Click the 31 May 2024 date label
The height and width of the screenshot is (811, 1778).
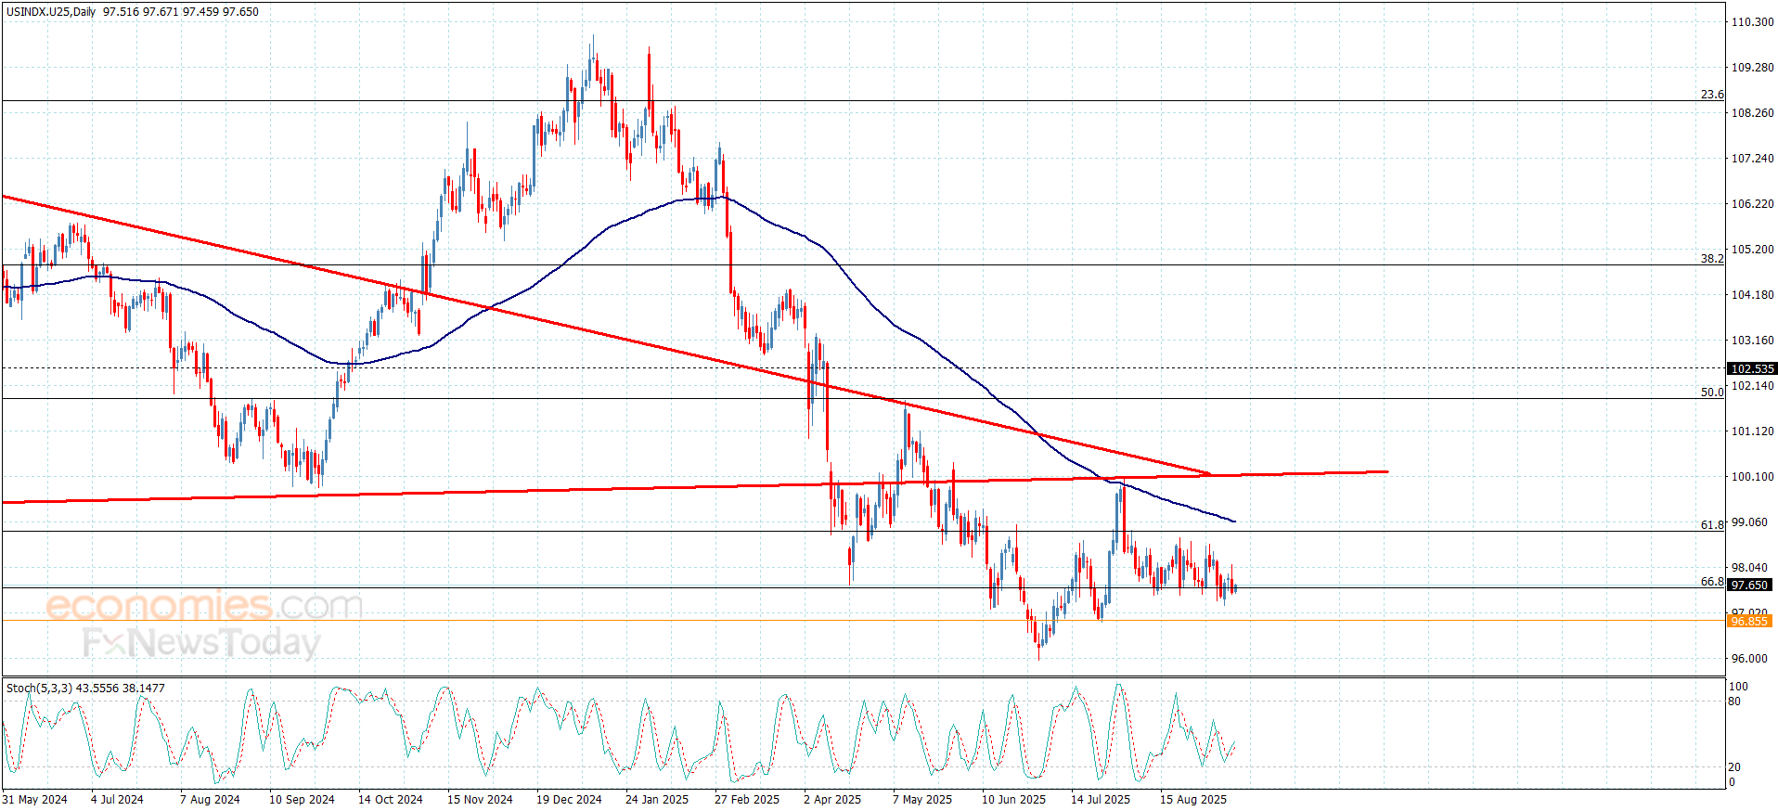tap(34, 800)
